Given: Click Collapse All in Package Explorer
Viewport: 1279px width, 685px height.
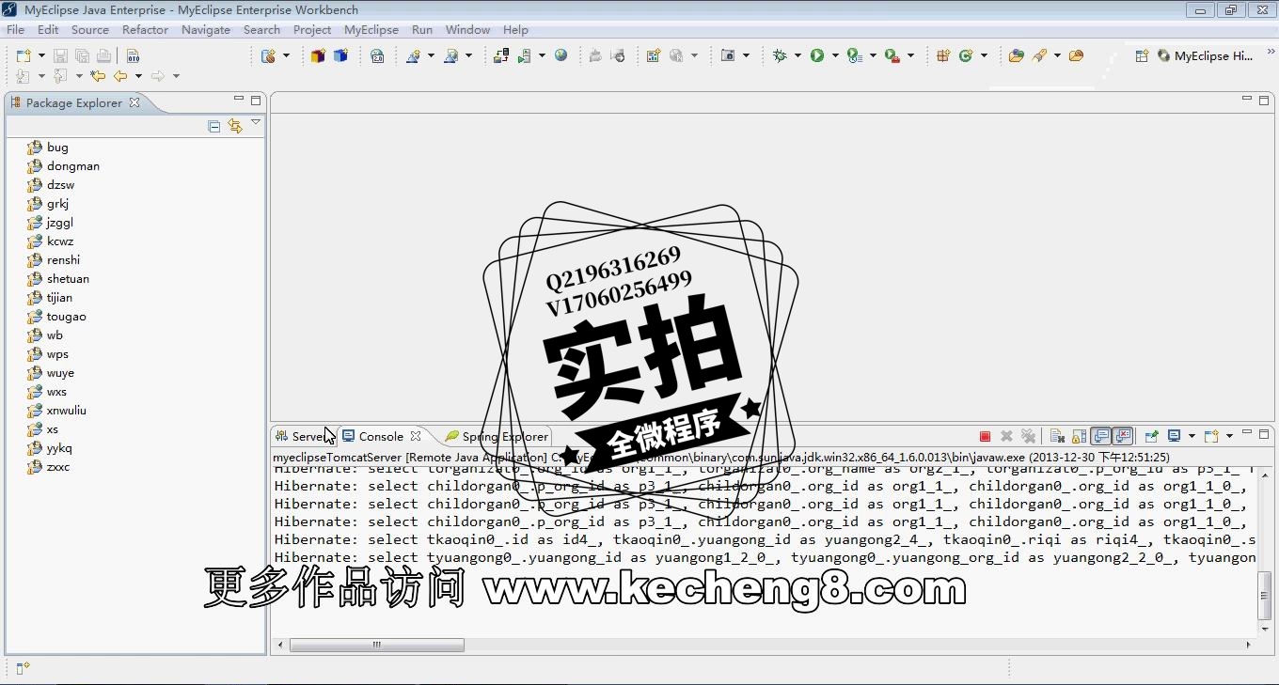Looking at the screenshot, I should click(214, 126).
